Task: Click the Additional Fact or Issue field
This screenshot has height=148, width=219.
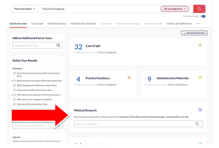Action: coord(37,45)
